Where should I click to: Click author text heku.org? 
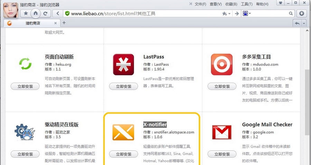[x=63, y=64]
